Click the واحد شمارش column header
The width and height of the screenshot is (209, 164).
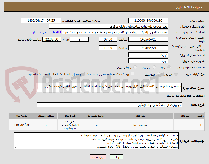(x=95, y=116)
